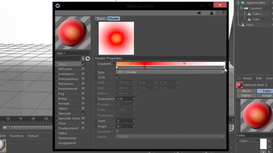
Task: Open the channel preset dropdown arrow
Action: coord(83,59)
